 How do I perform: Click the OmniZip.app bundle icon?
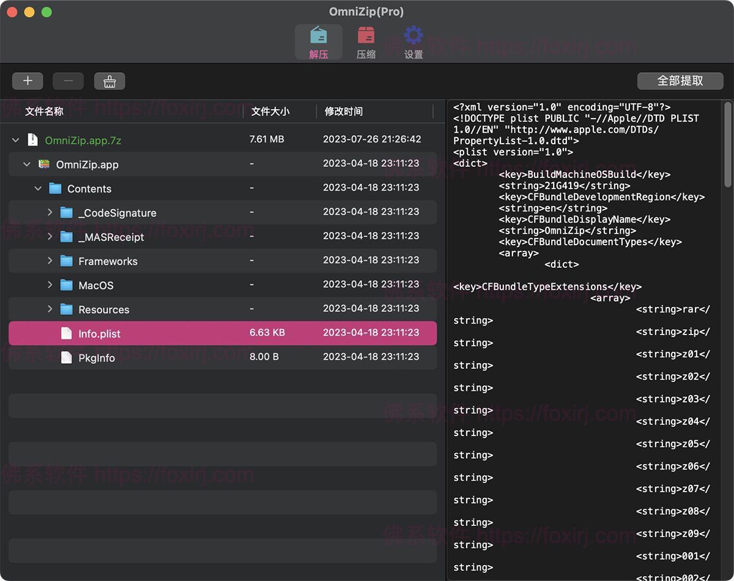(x=43, y=164)
